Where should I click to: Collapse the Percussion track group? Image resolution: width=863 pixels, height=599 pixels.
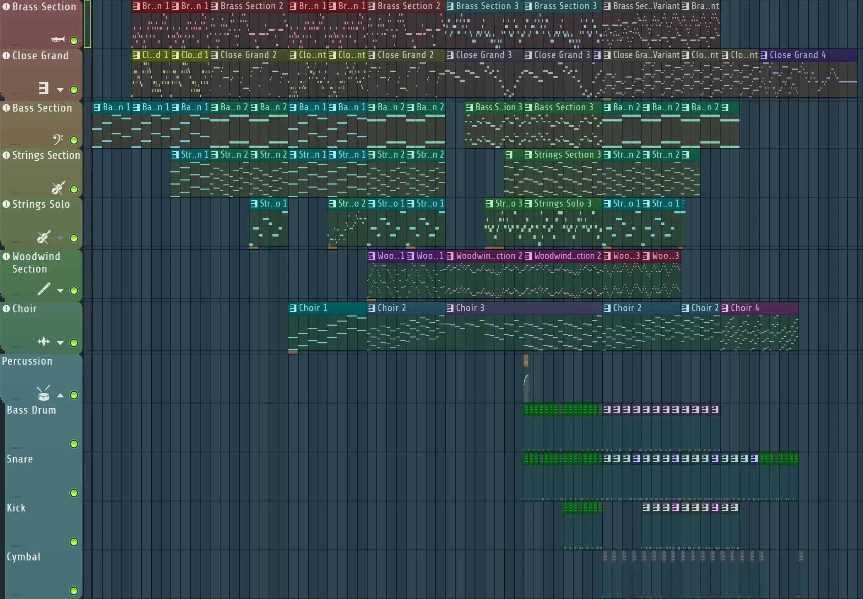tap(61, 395)
